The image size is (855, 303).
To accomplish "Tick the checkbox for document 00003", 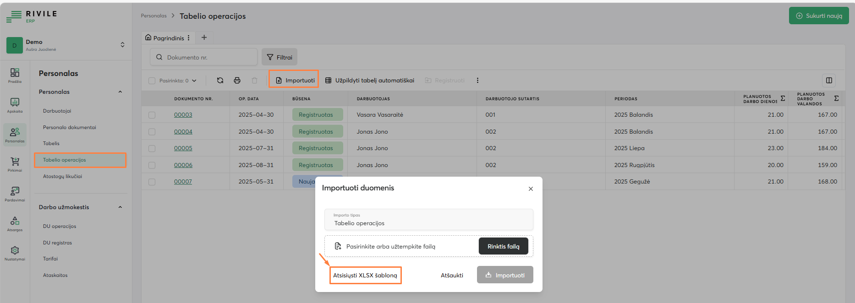I will coord(152,115).
